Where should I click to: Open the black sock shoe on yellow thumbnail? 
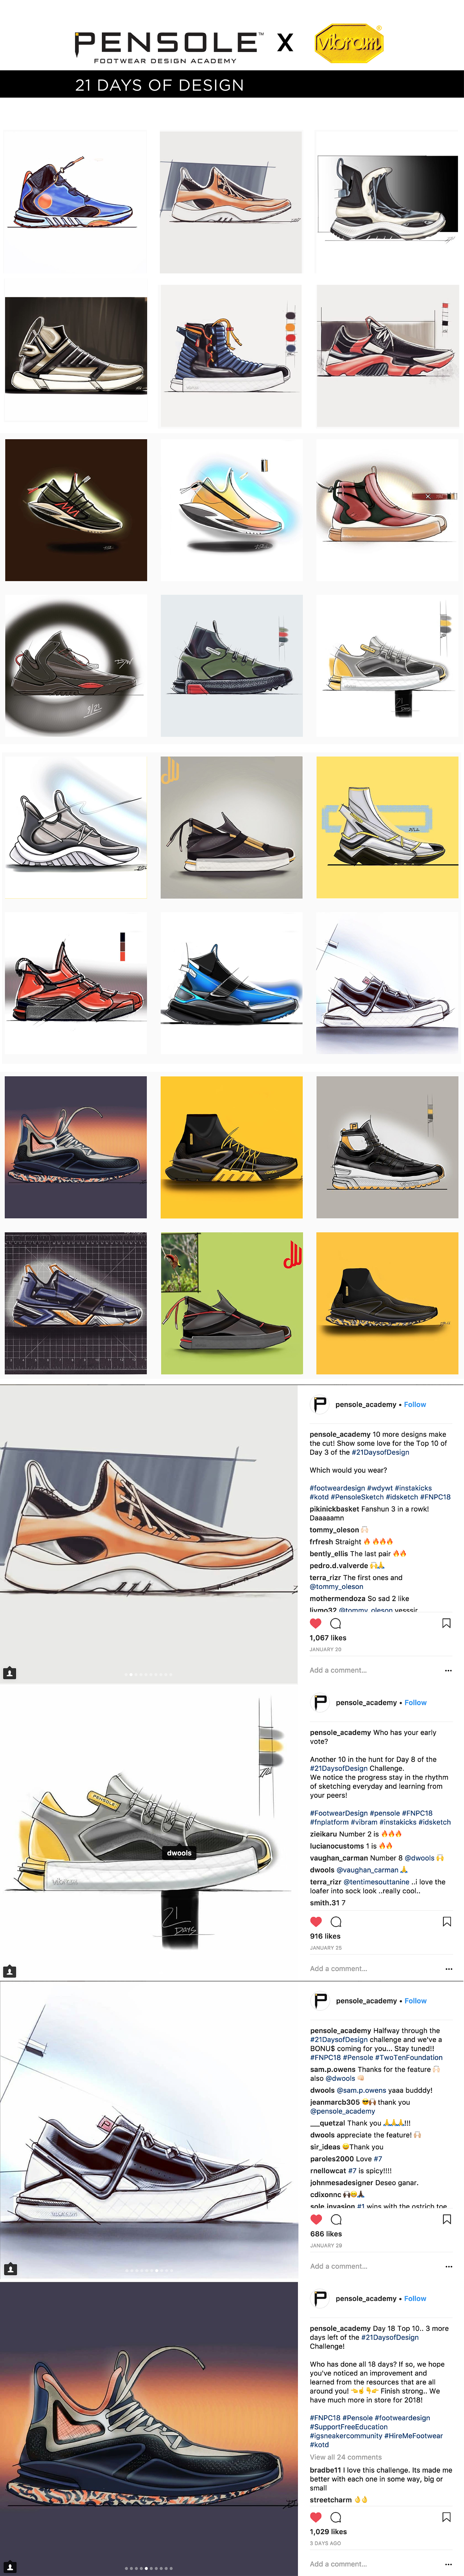(387, 1303)
